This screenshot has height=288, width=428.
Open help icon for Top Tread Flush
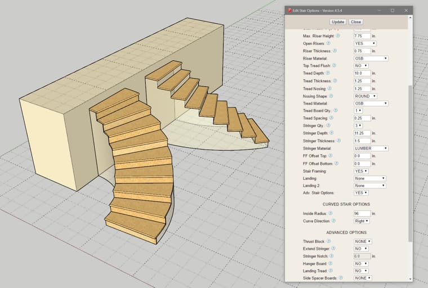(x=334, y=65)
